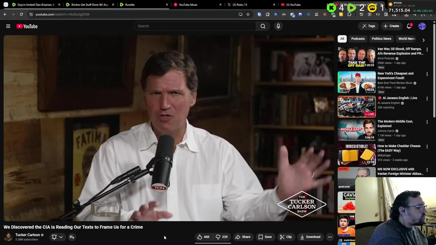Viewport: 436px width, 245px height.
Task: Expand subscription notification options chevron
Action: pos(61,237)
